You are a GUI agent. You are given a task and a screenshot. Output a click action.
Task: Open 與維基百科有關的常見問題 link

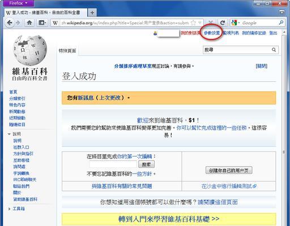coord(122,186)
